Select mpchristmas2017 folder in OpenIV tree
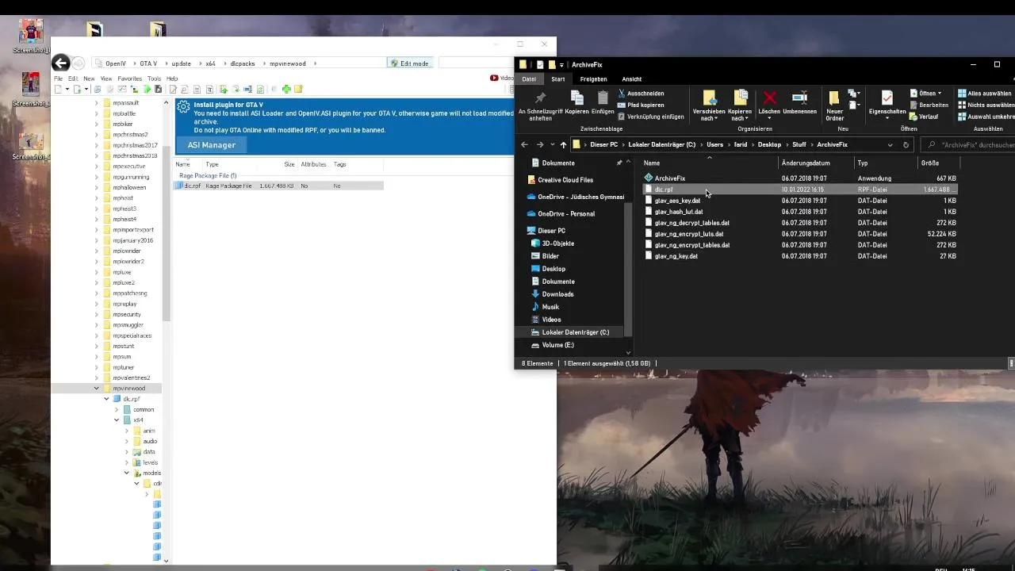The height and width of the screenshot is (571, 1015). point(134,145)
